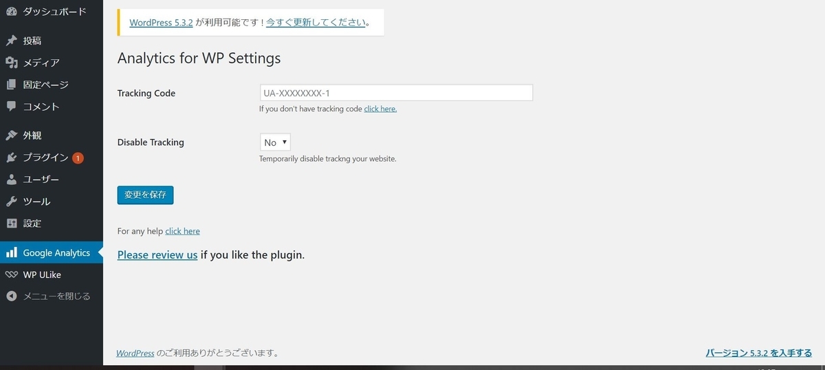The image size is (825, 370).
Task: Click the Tracking Code input field
Action: click(396, 93)
